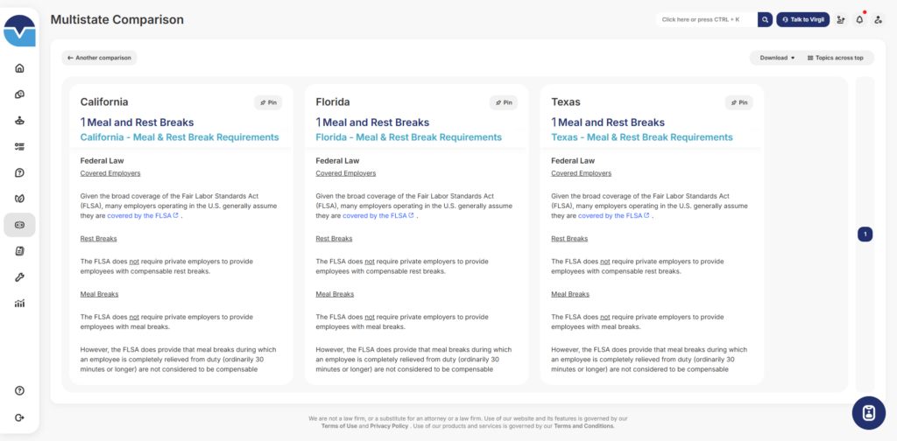Go back via Another comparison button

click(x=99, y=58)
